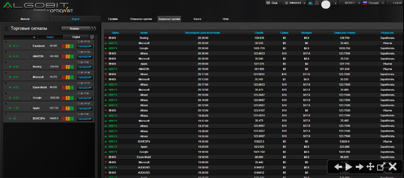Click the green arrow of Google 20:30:00 trade
404x178 pixels.
click(x=106, y=48)
